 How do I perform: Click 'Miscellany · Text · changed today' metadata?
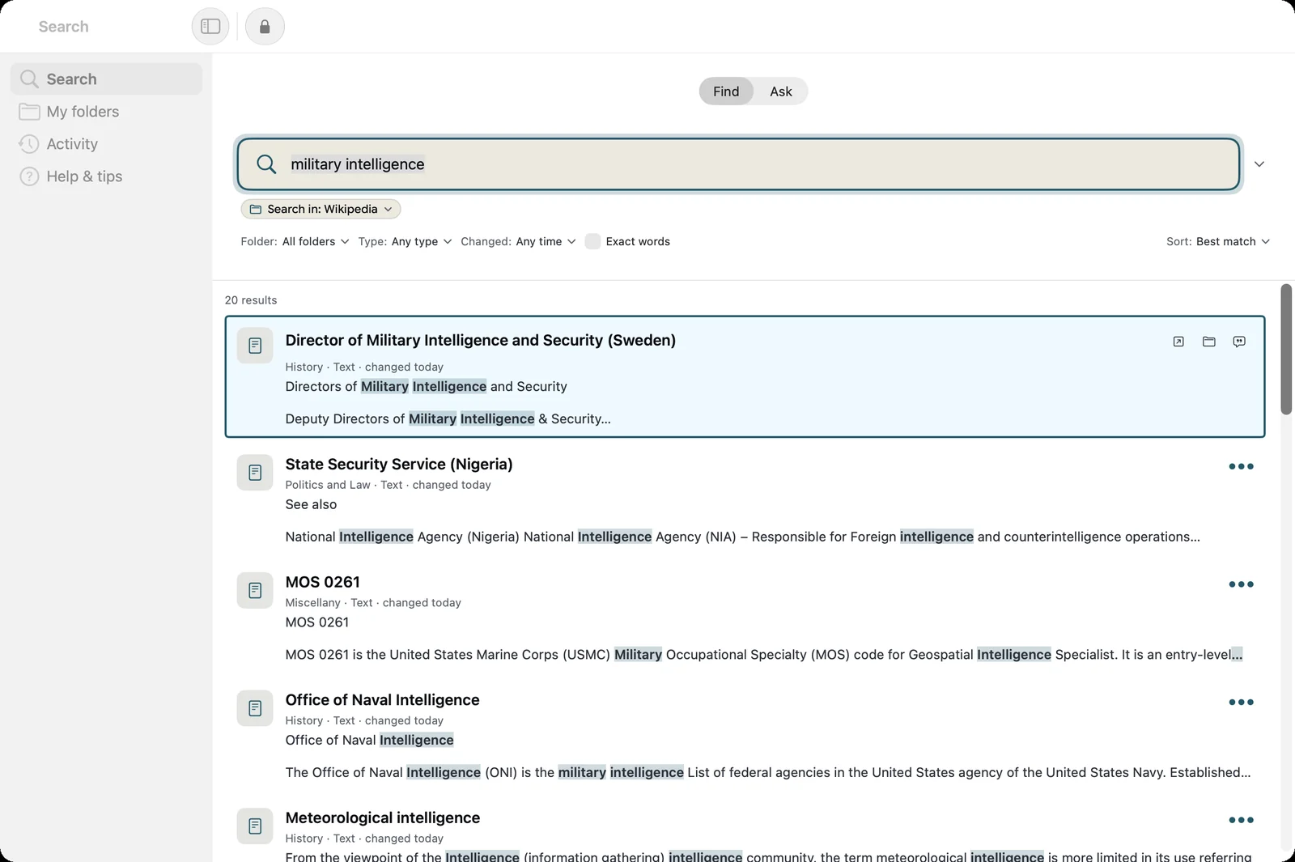click(x=373, y=603)
